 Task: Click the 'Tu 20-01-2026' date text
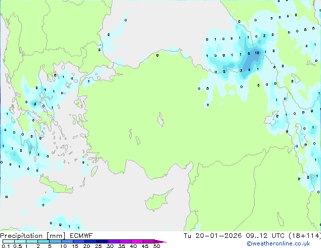(213, 236)
